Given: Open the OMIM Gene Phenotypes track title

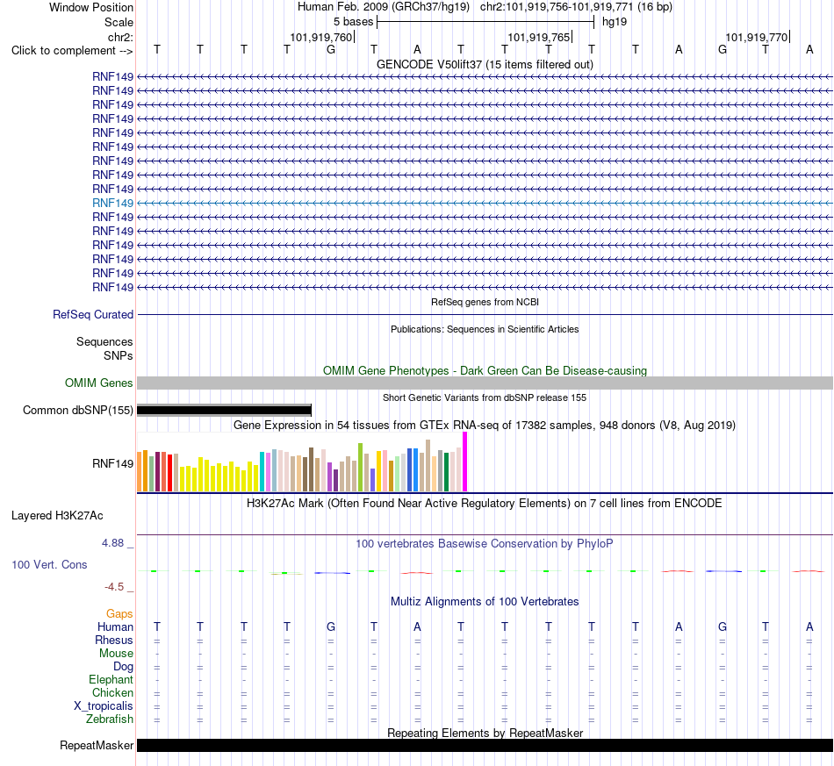Looking at the screenshot, I should click(x=485, y=370).
